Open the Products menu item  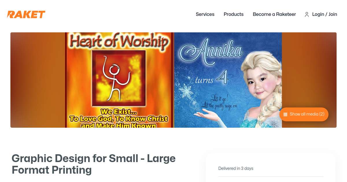pos(234,14)
